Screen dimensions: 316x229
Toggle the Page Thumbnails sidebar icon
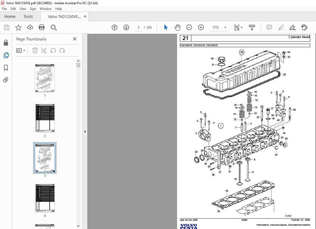coord(6,55)
